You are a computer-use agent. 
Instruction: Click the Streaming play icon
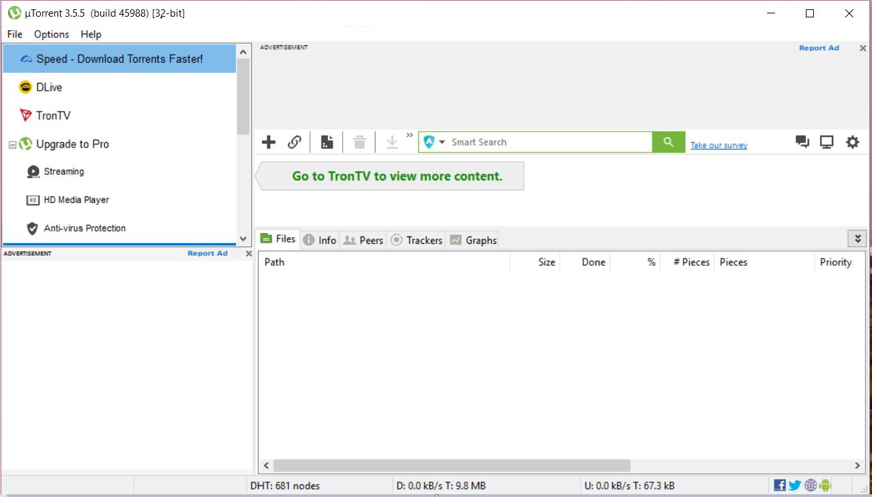click(x=33, y=172)
